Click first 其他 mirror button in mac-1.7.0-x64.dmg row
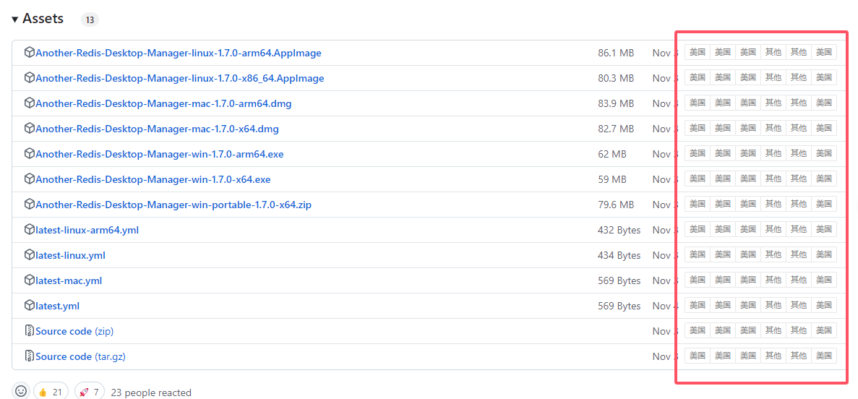 click(x=773, y=128)
